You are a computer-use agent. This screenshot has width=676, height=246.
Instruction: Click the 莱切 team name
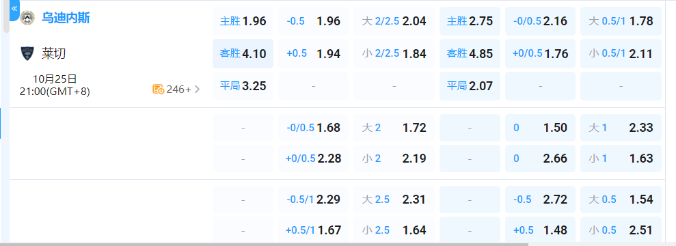(x=53, y=53)
